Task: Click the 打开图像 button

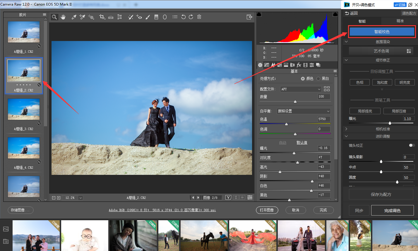Action: (267, 210)
